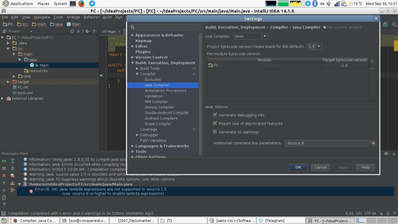The image size is (398, 224).
Task: Rerun Make with the green double-arrow icon
Action: (4, 161)
